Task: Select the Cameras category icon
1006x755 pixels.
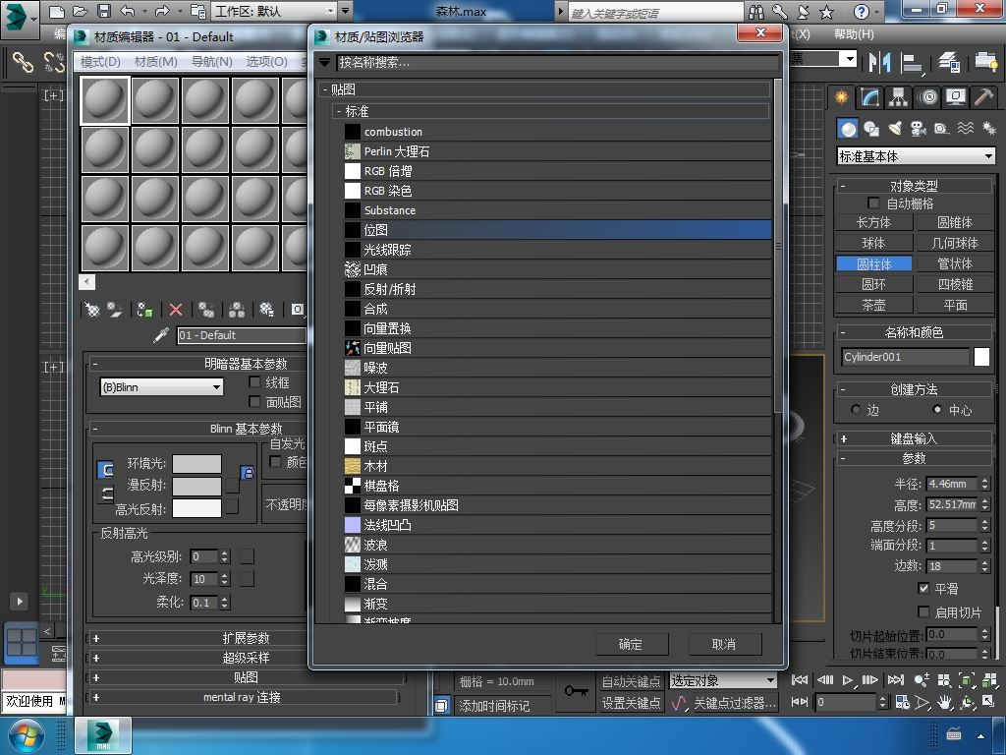Action: [919, 129]
